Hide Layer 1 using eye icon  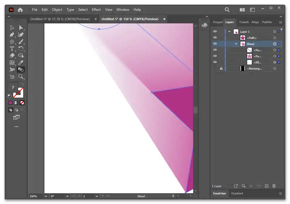click(x=215, y=32)
